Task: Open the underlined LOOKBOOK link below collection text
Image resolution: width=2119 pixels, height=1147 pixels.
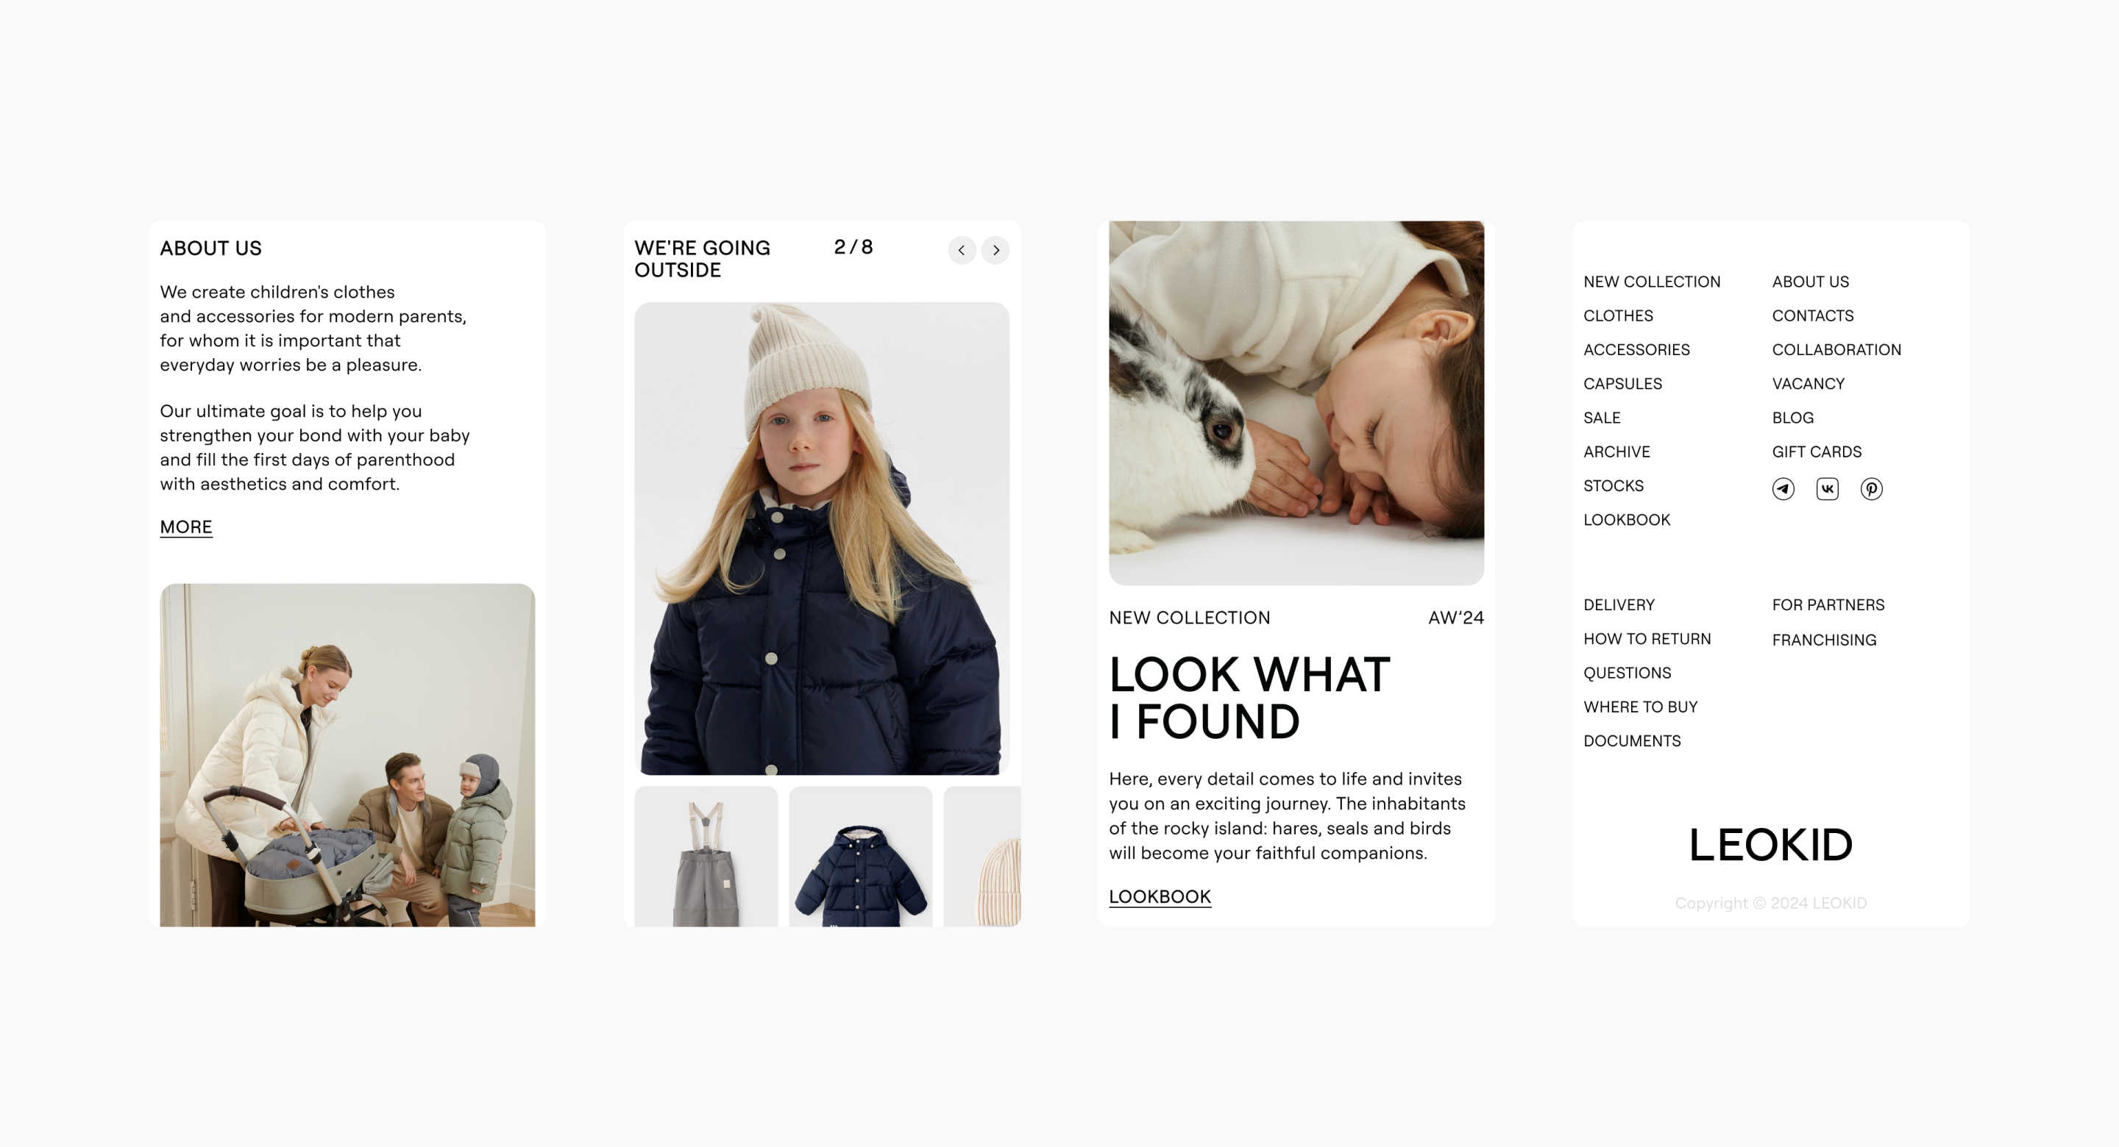Action: [1160, 896]
